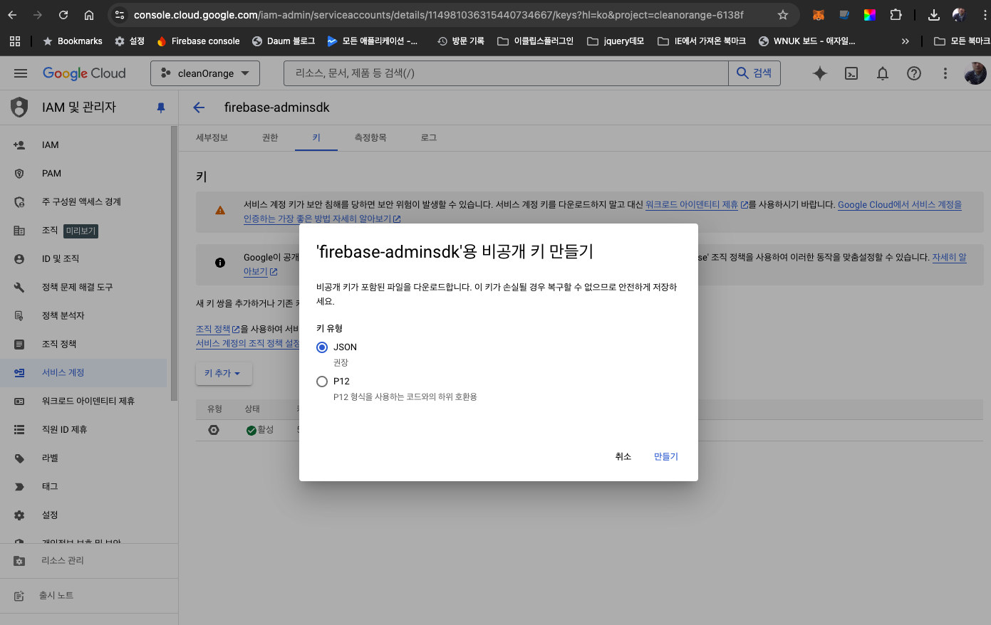Click the sidebar vertical scrollbar
Image resolution: width=991 pixels, height=625 pixels.
174,263
